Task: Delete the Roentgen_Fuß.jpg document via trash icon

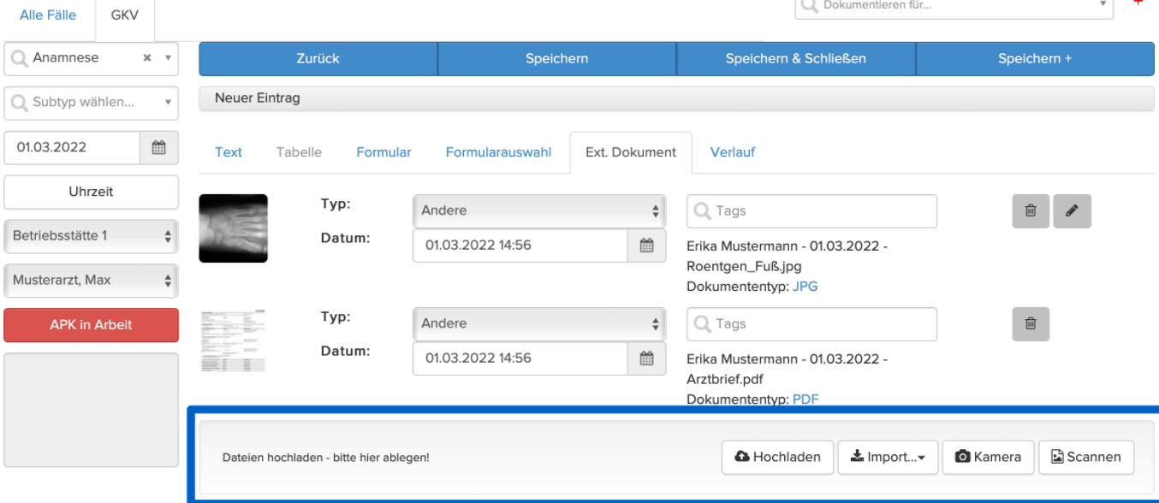Action: coord(1031,210)
